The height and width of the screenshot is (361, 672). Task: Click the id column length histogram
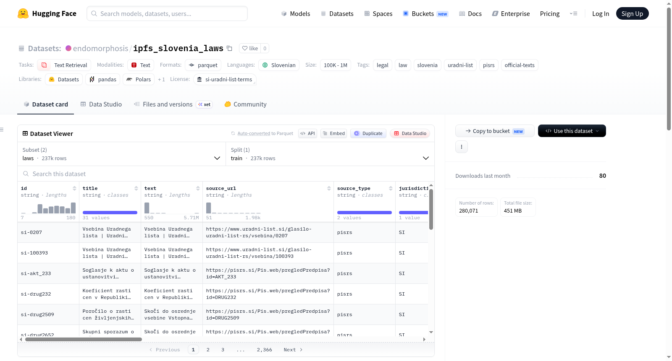tap(48, 208)
